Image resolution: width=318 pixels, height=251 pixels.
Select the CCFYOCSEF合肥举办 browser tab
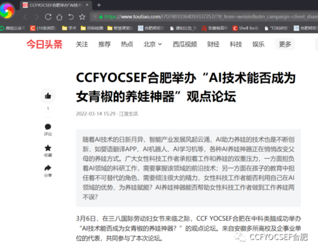click(x=56, y=5)
